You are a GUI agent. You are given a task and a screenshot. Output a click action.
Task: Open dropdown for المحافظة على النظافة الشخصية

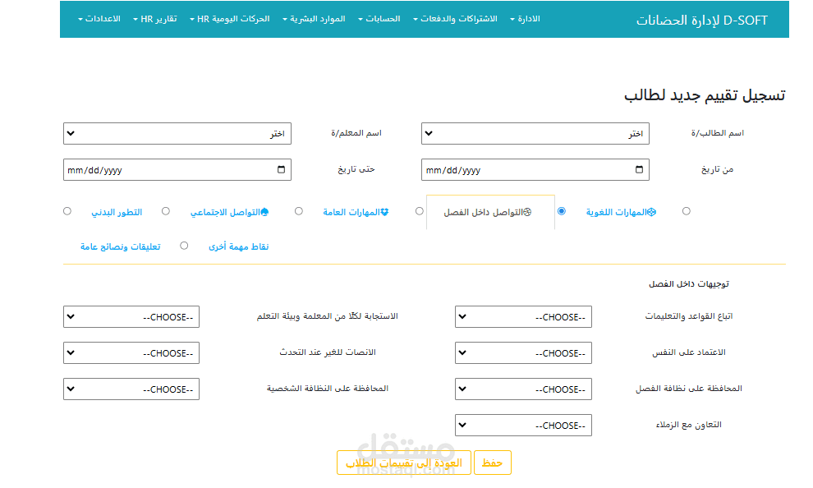pyautogui.click(x=131, y=389)
